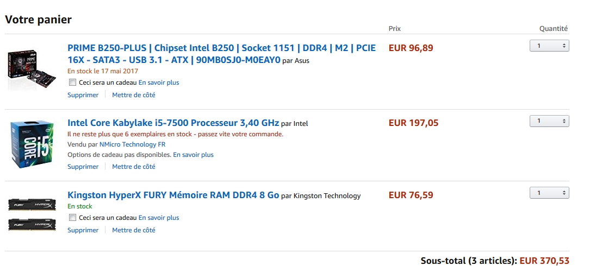The image size is (596, 266).
Task: Click Supprimer under Kingston HyperX RAM
Action: pos(83,230)
